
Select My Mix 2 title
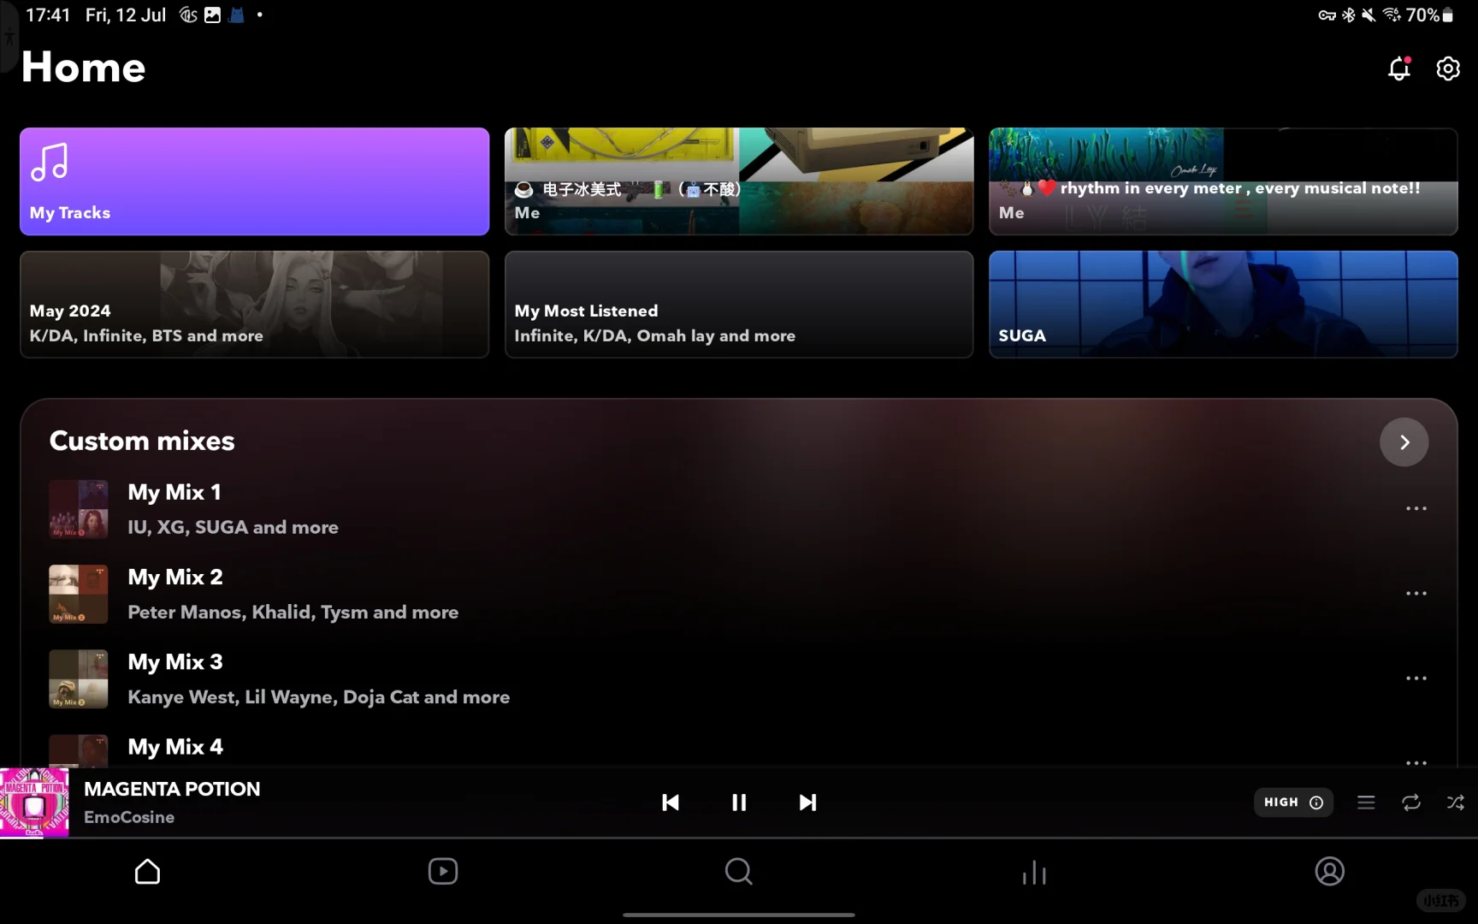tap(175, 577)
